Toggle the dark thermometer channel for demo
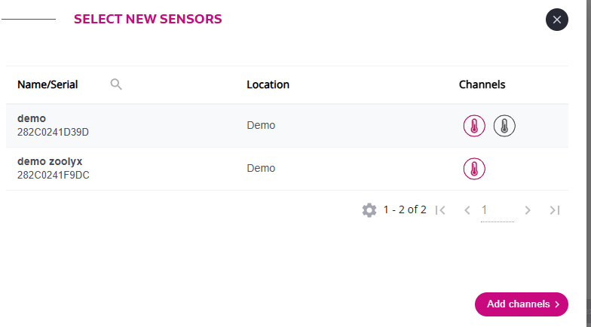The image size is (591, 327). [x=504, y=126]
